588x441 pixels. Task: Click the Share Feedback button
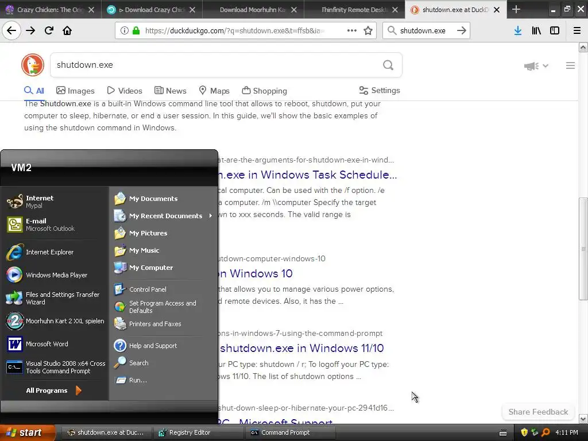[538, 412]
